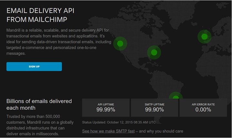Click the blue Sign Up button
The image size is (232, 138).
coord(34,67)
